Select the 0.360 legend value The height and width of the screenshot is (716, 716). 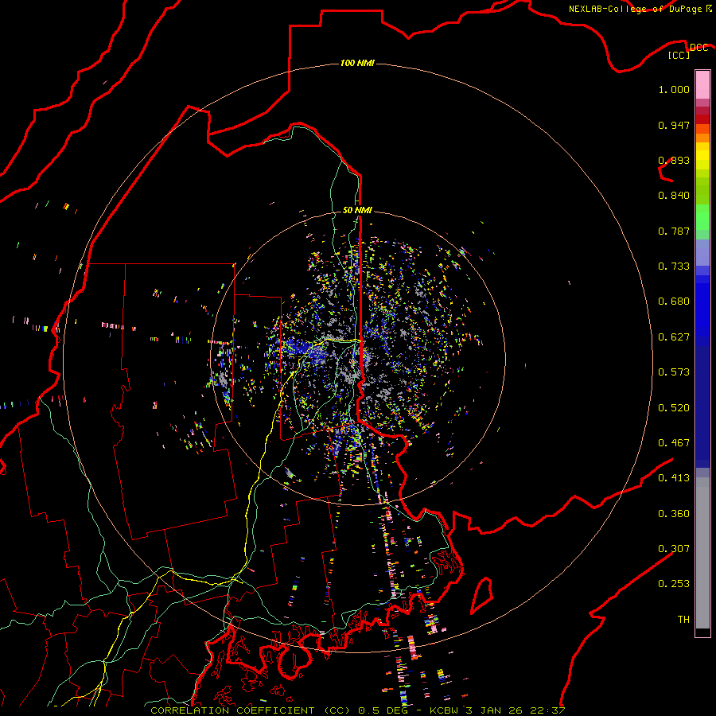674,514
